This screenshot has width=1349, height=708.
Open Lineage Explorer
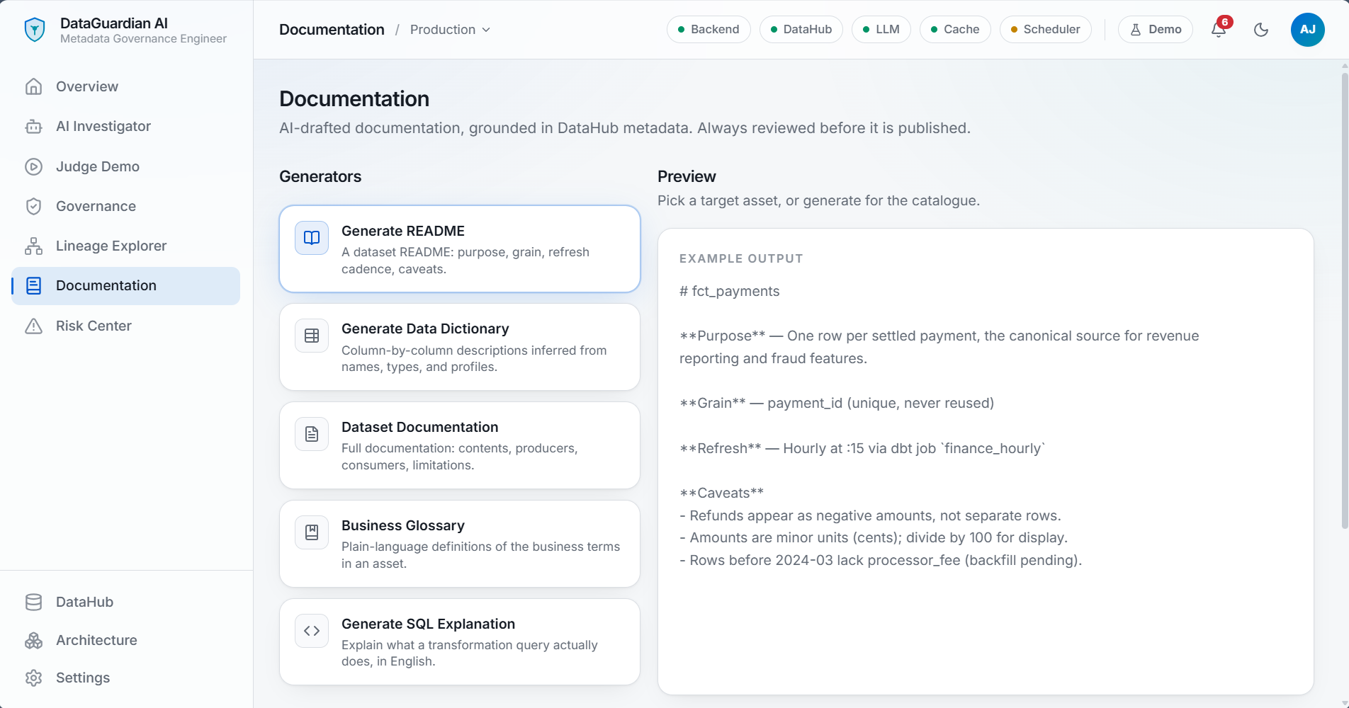point(125,246)
